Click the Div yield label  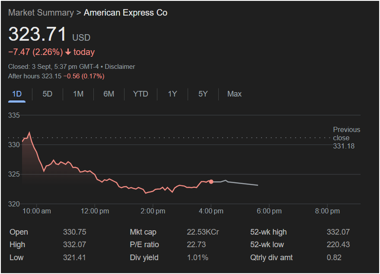point(144,258)
